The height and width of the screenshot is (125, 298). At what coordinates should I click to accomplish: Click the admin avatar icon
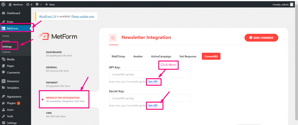pos(292,5)
